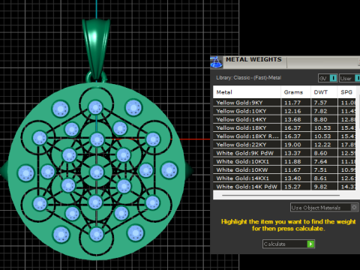Select the White Gold:14K PdW row
This screenshot has width=360, height=270.
[284, 187]
